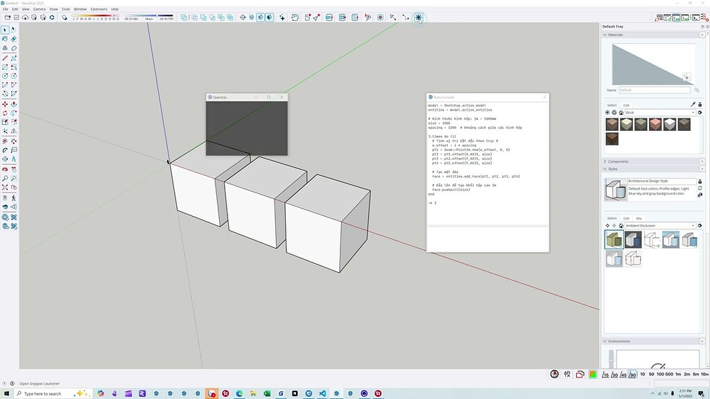The width and height of the screenshot is (710, 399).
Task: Select the Rotate tool
Action: 5,114
